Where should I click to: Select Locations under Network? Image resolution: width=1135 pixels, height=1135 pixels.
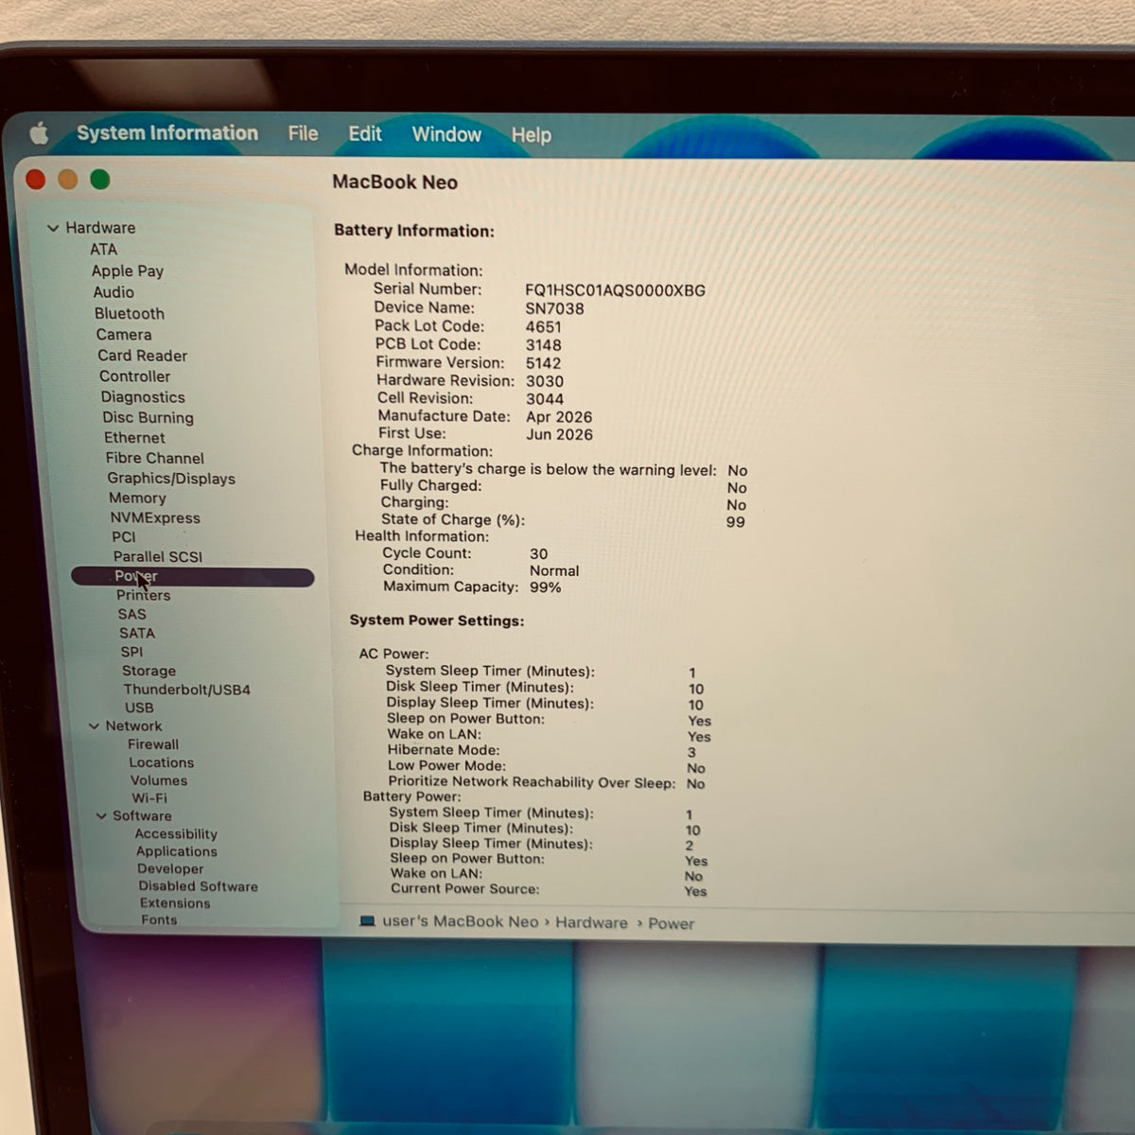[x=161, y=762]
